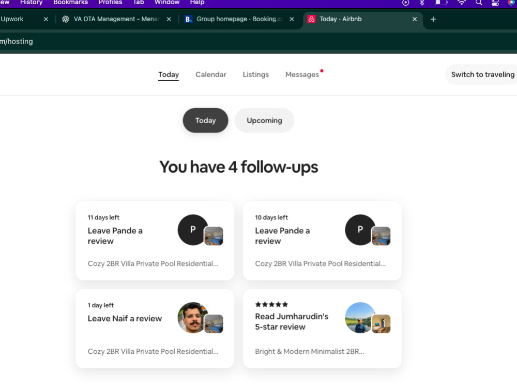Select the dark Today pill button
Image resolution: width=517 pixels, height=388 pixels.
pos(205,121)
